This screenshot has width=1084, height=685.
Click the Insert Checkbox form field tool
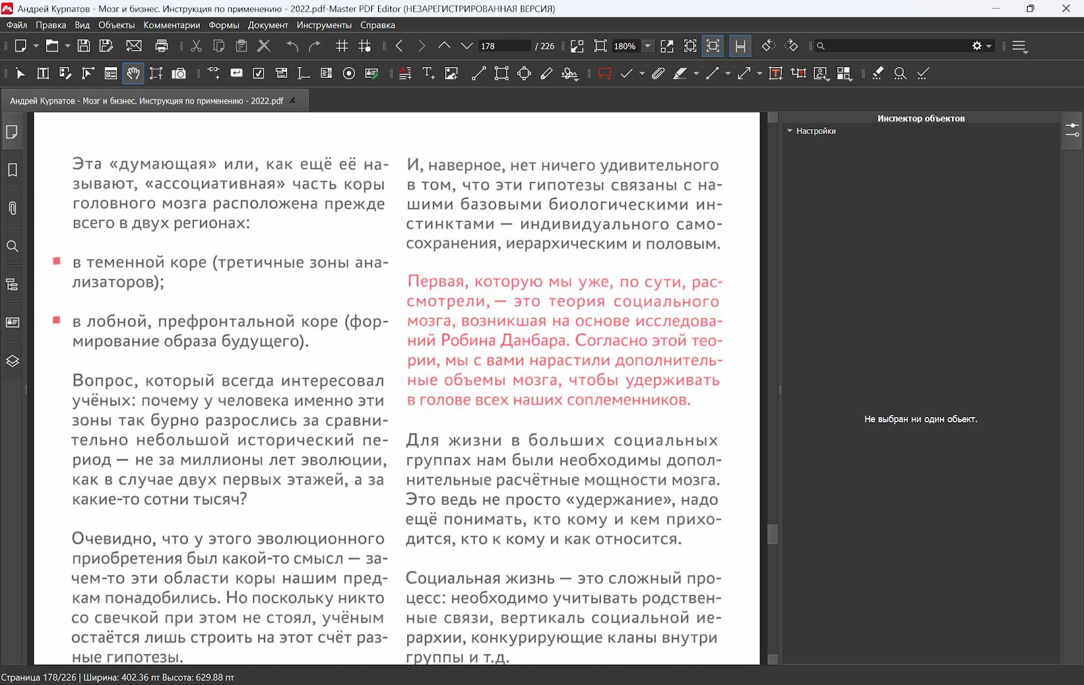tap(258, 74)
